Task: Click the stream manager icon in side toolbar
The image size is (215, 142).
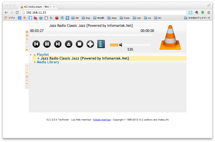Action: pos(27,36)
